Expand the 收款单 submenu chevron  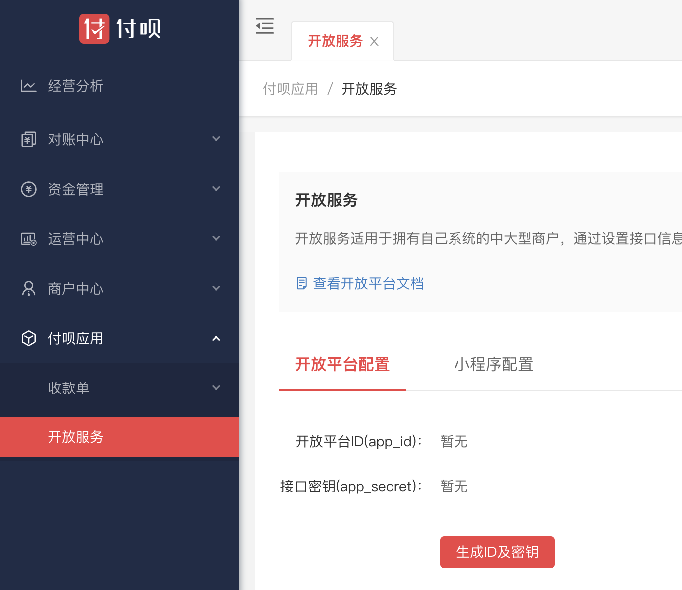pyautogui.click(x=216, y=388)
